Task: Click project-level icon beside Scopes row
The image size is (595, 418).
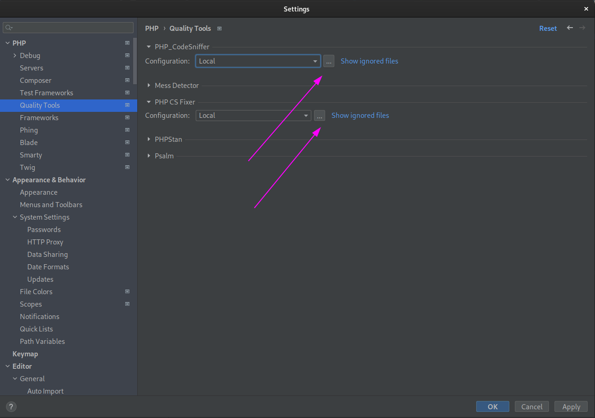Action: tap(128, 304)
